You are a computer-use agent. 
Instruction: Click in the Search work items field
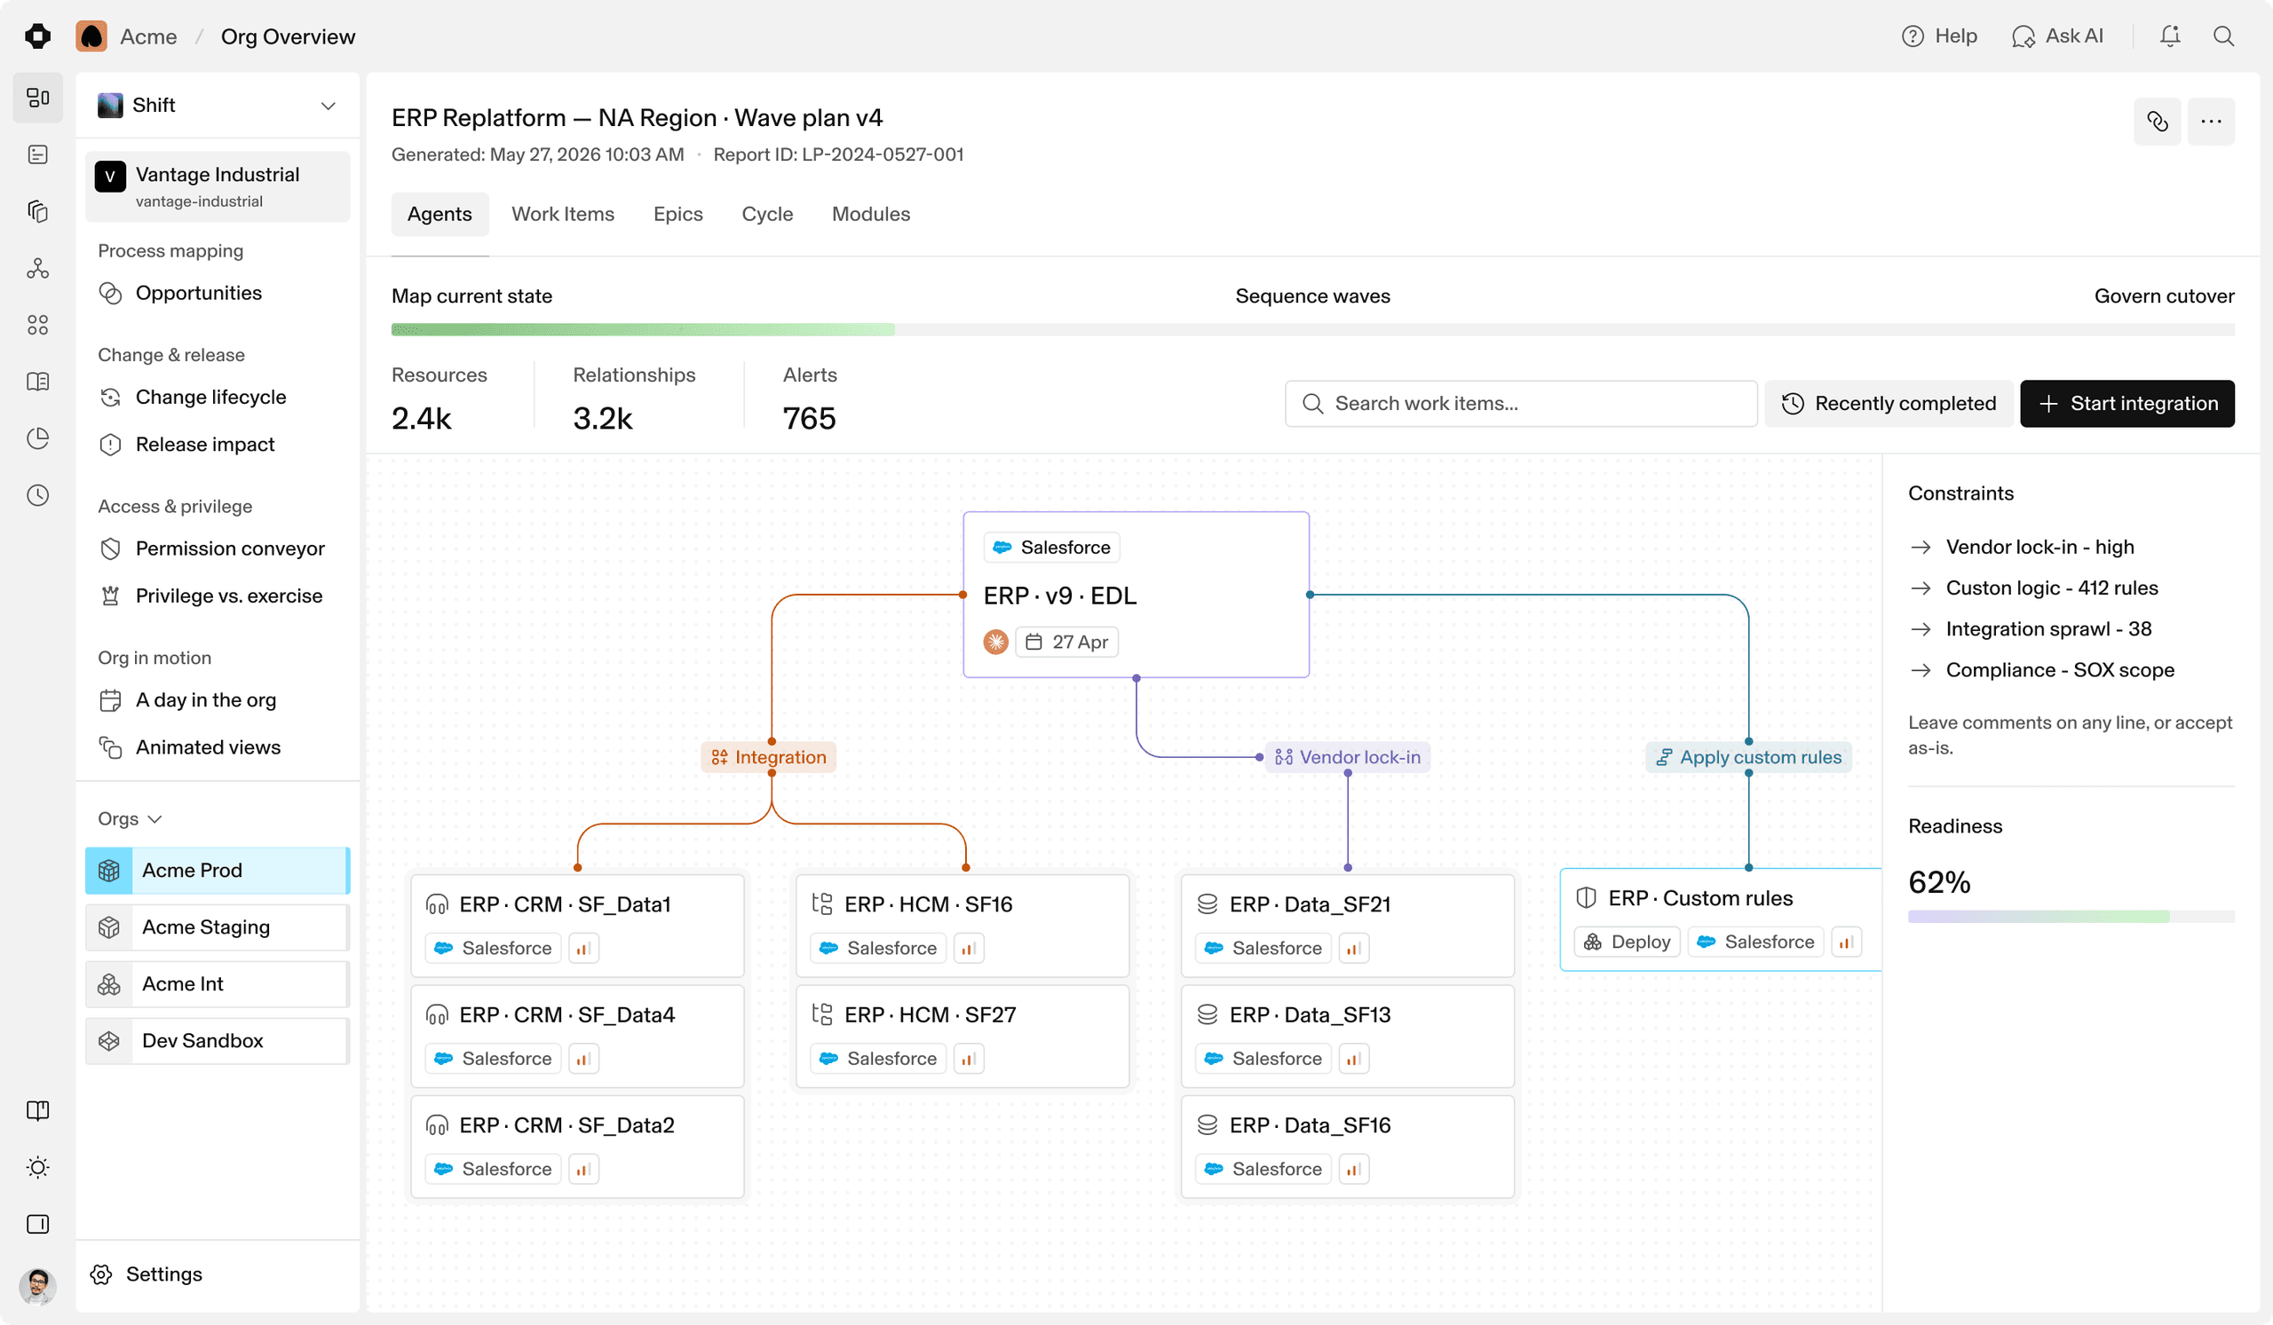(x=1521, y=404)
